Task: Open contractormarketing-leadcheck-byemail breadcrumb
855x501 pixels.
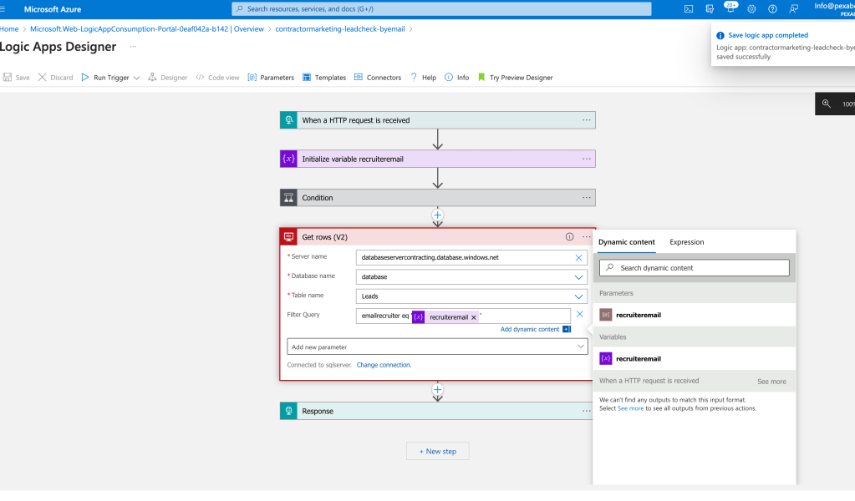Action: pyautogui.click(x=339, y=29)
